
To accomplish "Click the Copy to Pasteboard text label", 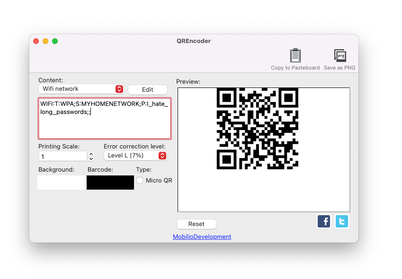I will 295,68.
